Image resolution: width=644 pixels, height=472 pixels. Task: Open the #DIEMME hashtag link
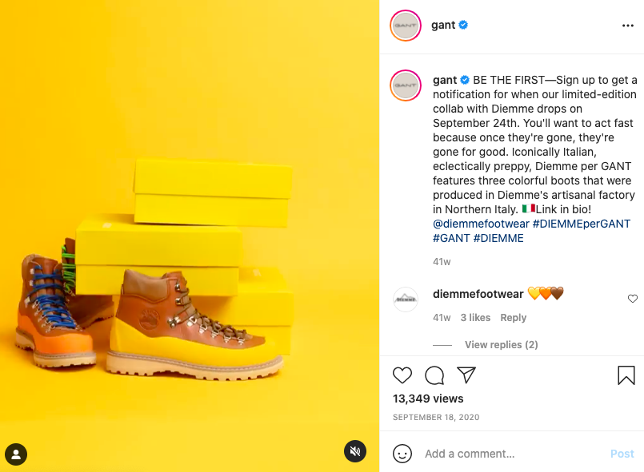pos(498,238)
